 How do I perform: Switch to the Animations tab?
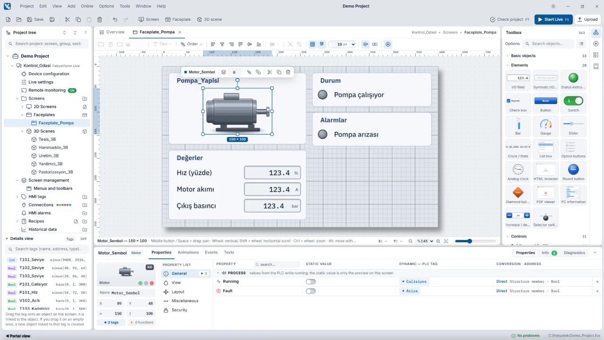point(188,253)
